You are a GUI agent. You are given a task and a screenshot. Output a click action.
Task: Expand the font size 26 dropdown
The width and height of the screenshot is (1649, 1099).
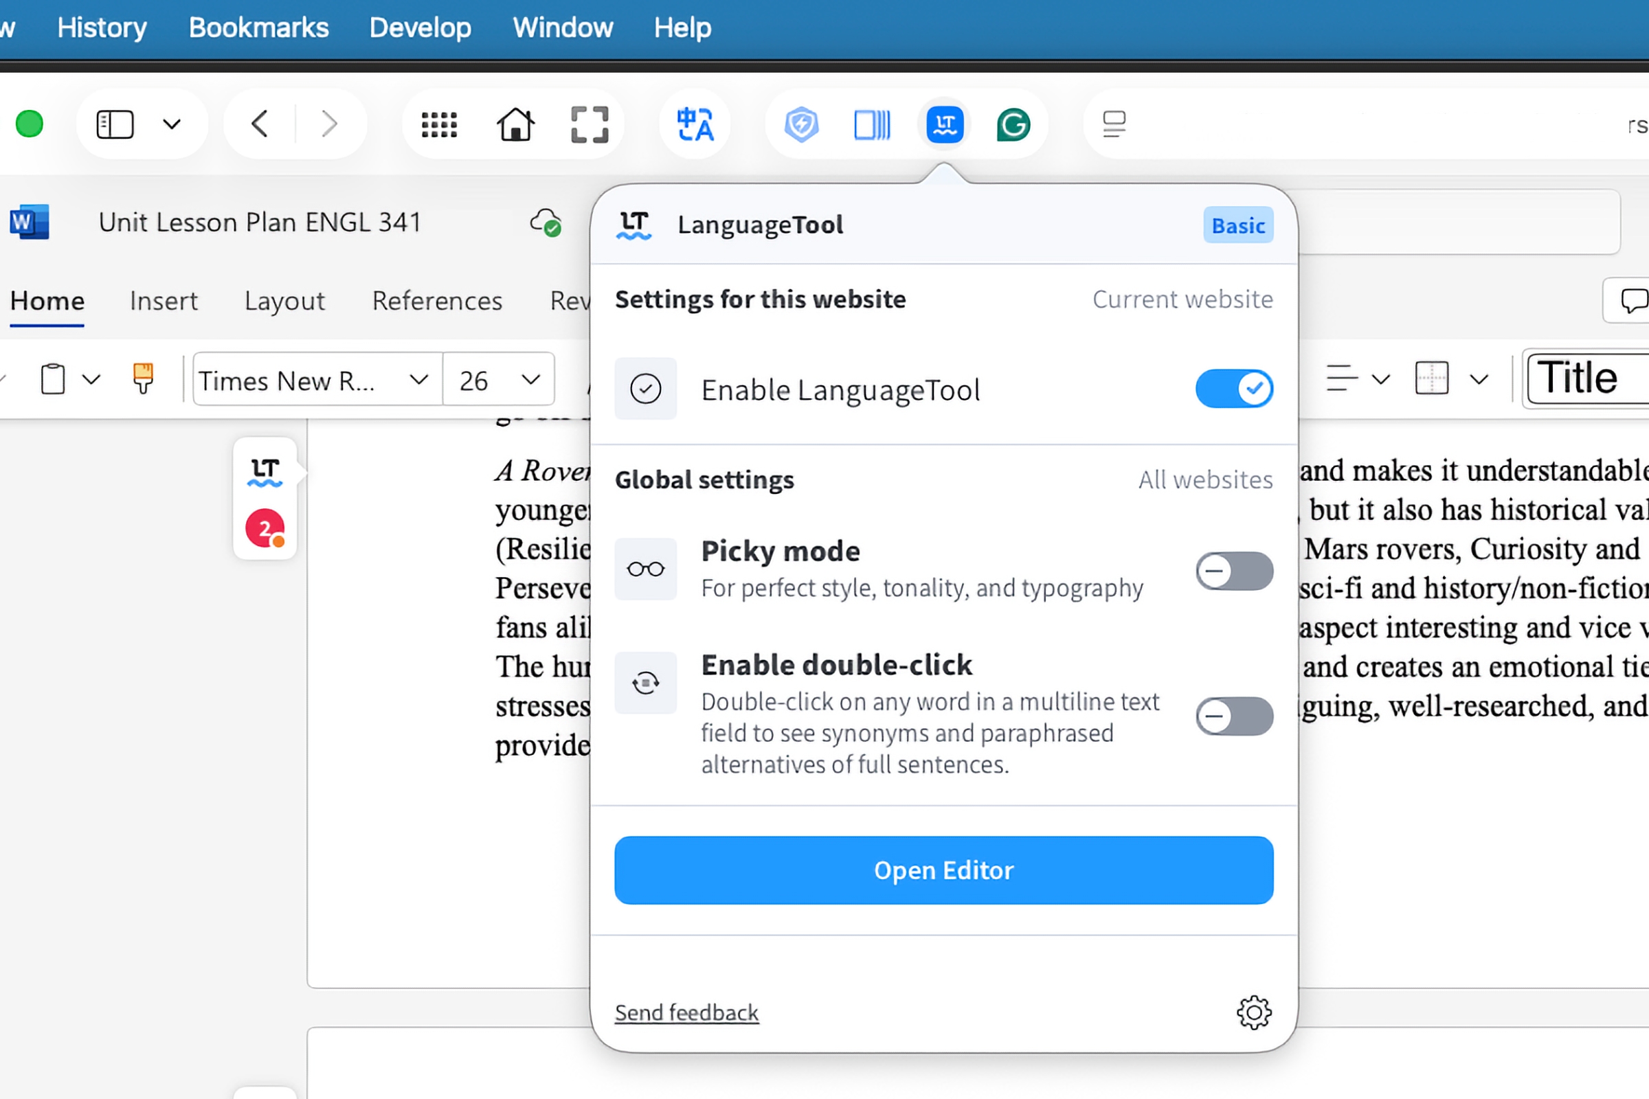pyautogui.click(x=529, y=379)
